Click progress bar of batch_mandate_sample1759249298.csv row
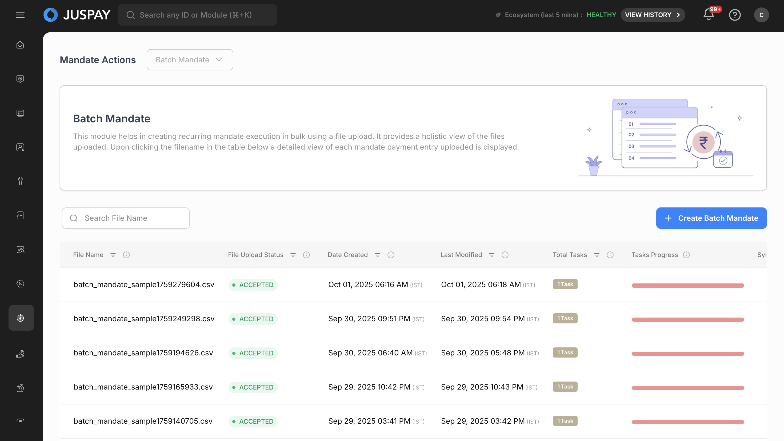The height and width of the screenshot is (441, 784). [687, 319]
